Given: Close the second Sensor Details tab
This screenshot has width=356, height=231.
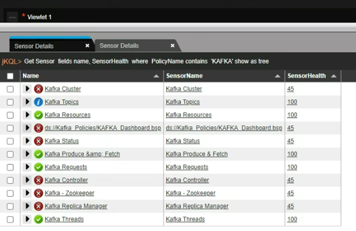Looking at the screenshot, I should [x=172, y=46].
